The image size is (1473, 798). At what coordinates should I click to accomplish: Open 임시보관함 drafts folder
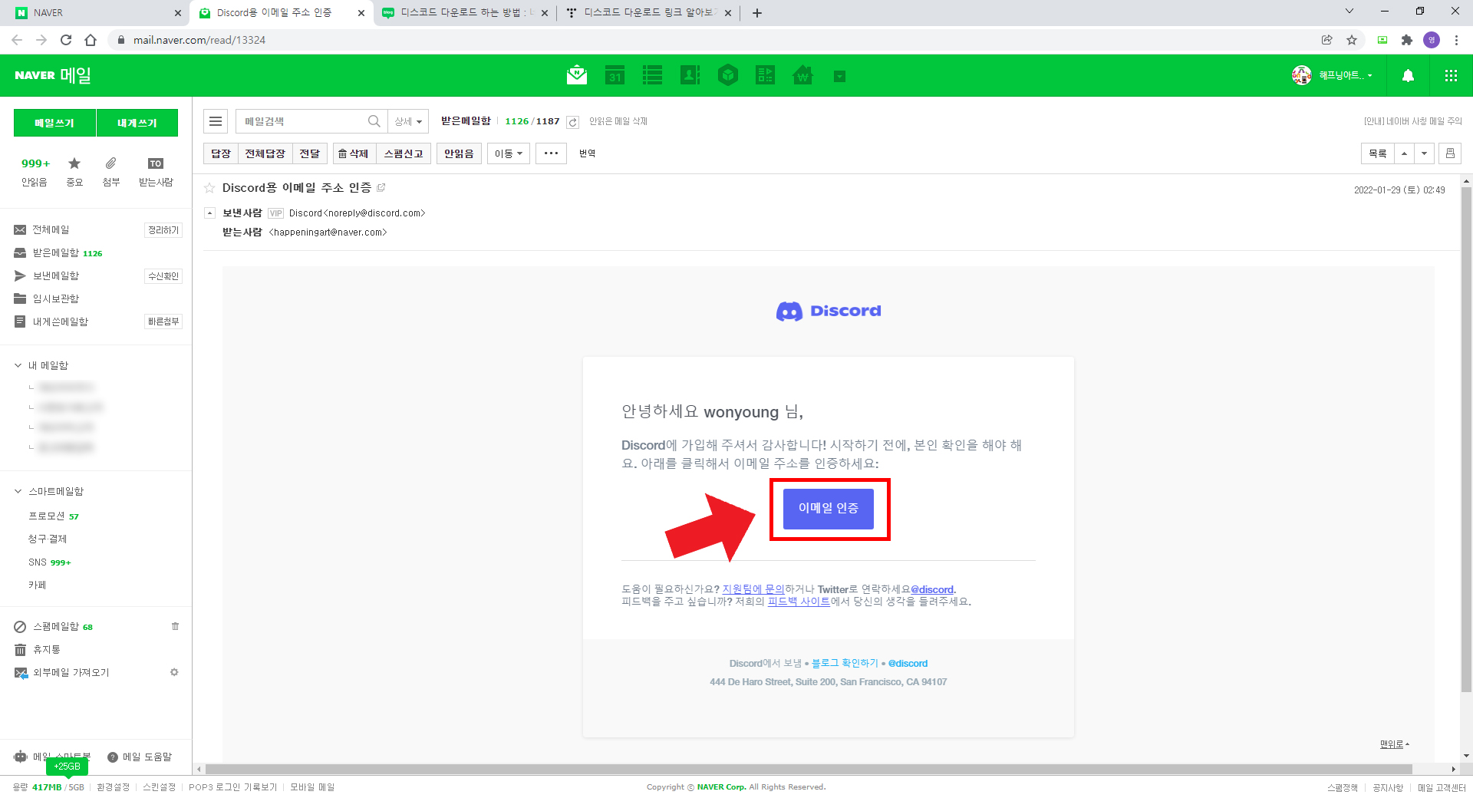point(55,298)
